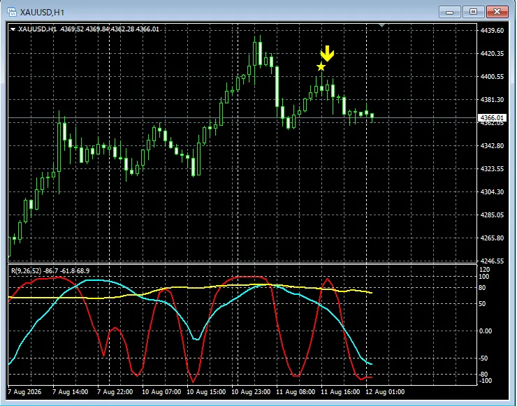Viewport: 517px width, 406px height.
Task: Click price scale value 4342.80
Action: pos(492,146)
